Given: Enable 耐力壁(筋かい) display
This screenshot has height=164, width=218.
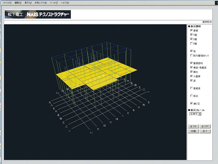Looking at the screenshot, I should pos(192,56).
